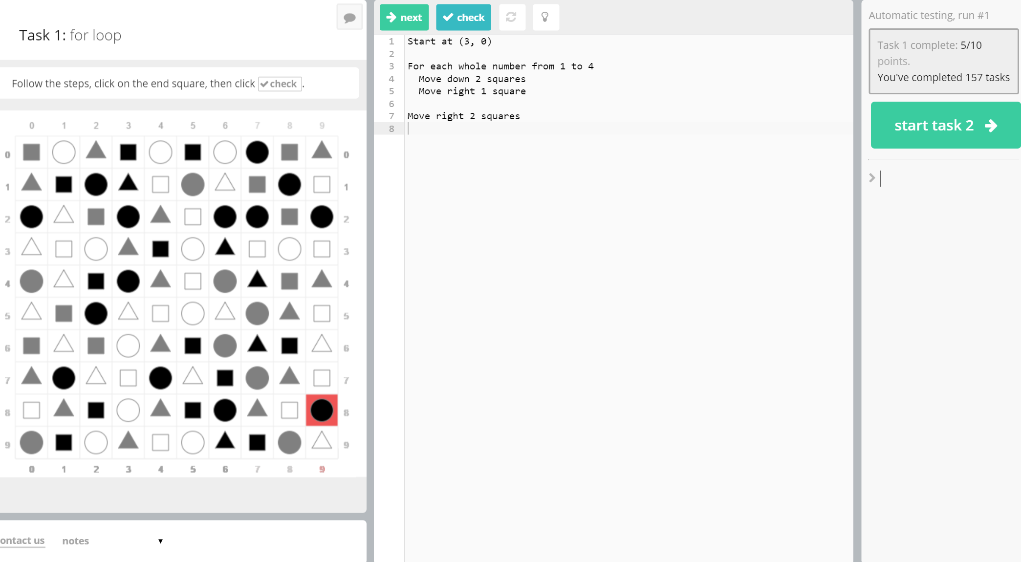Click the red highlighted black circle cell
Screen dimensions: 1021x562
322,410
